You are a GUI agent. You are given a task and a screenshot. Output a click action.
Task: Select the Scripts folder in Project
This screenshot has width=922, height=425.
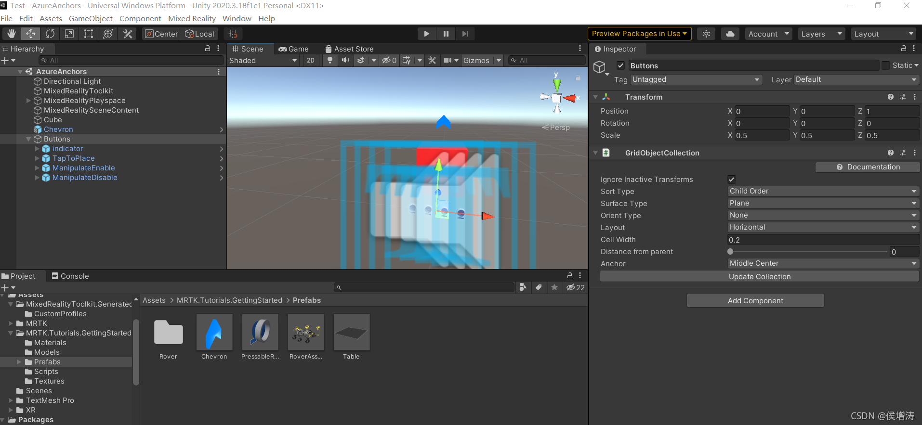46,372
